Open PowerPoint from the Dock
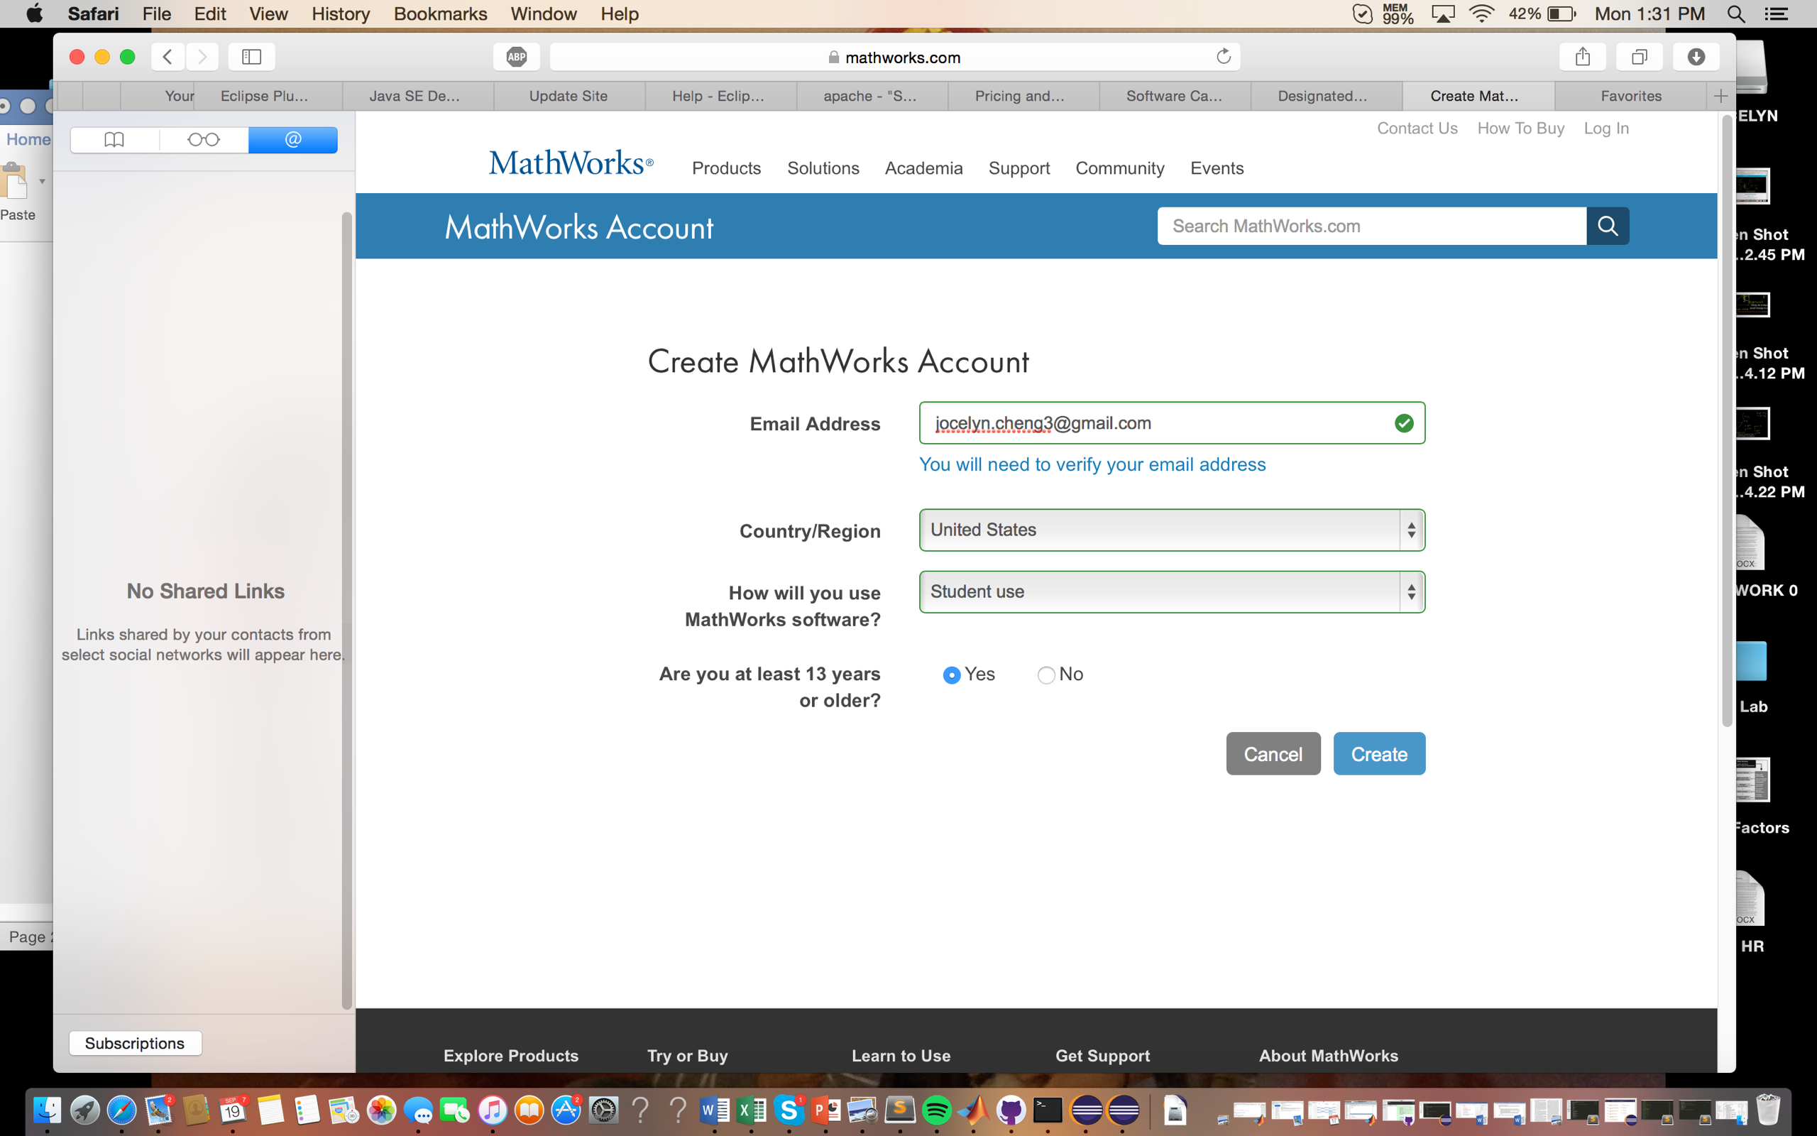Screen dimensions: 1817x1136 click(826, 1110)
